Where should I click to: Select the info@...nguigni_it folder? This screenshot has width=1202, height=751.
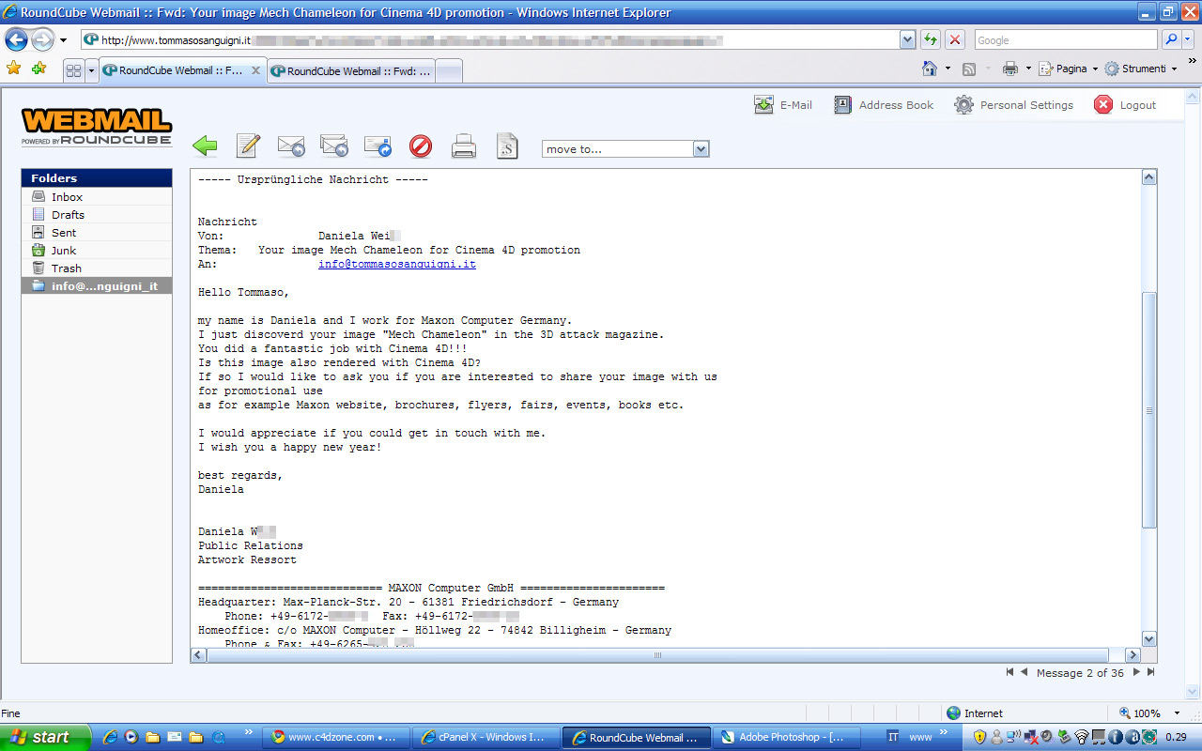point(97,286)
